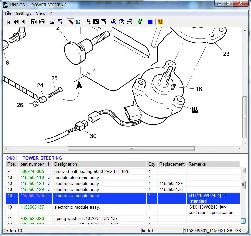Click the first page-view icon
The width and height of the screenshot is (251, 236).
(x=96, y=22)
